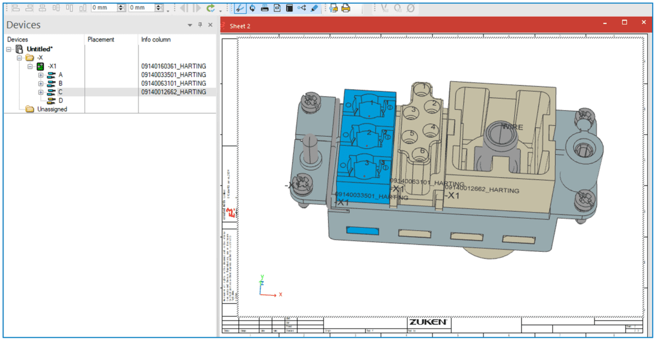657x341 pixels.
Task: Open the Devices panel dropdown arrow
Action: (x=189, y=25)
